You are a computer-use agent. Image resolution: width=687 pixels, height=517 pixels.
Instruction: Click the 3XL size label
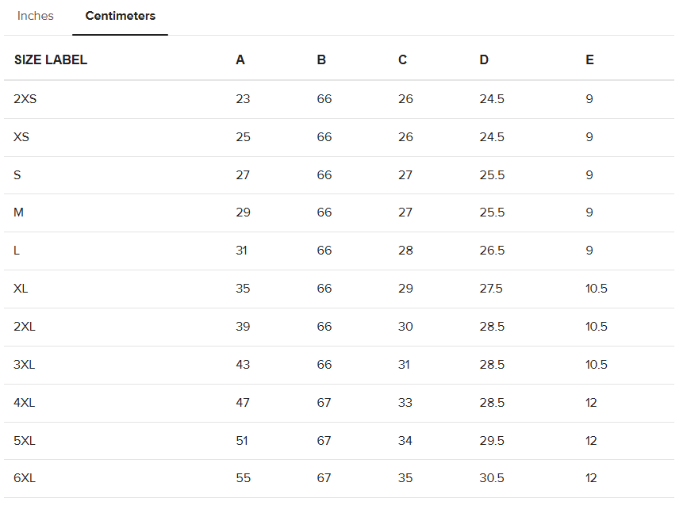click(25, 365)
